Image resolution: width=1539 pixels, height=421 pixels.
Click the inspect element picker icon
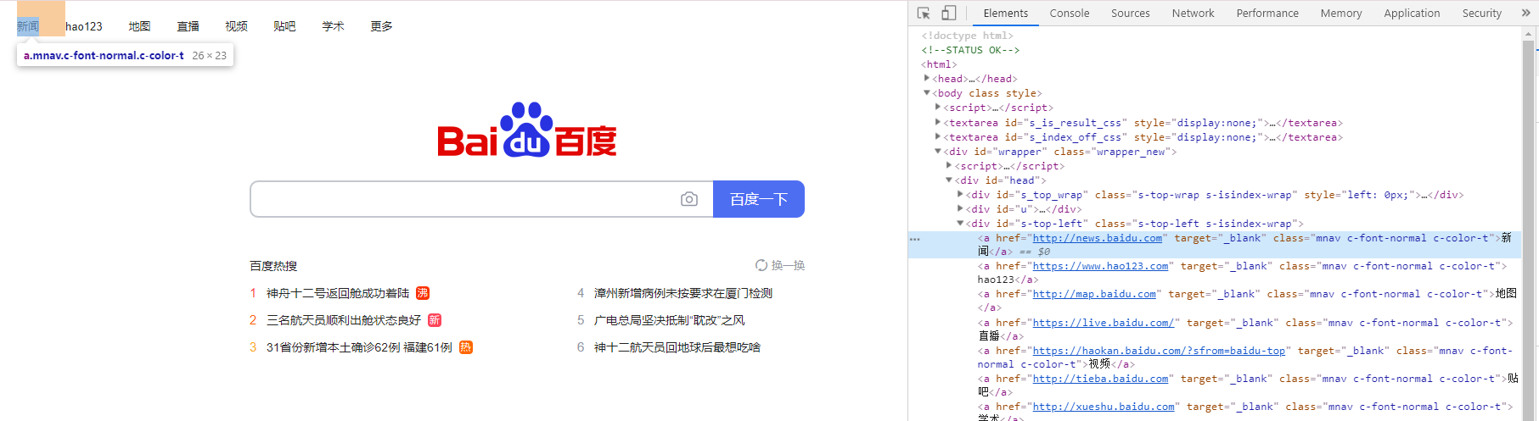click(x=924, y=13)
